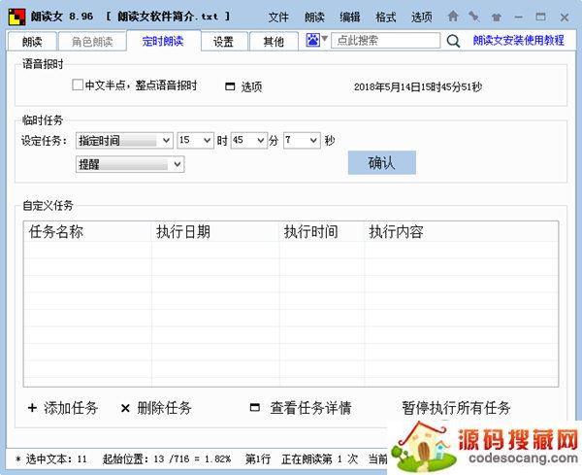Enable 中文半点，整点语音报时 checkbox

pyautogui.click(x=78, y=85)
